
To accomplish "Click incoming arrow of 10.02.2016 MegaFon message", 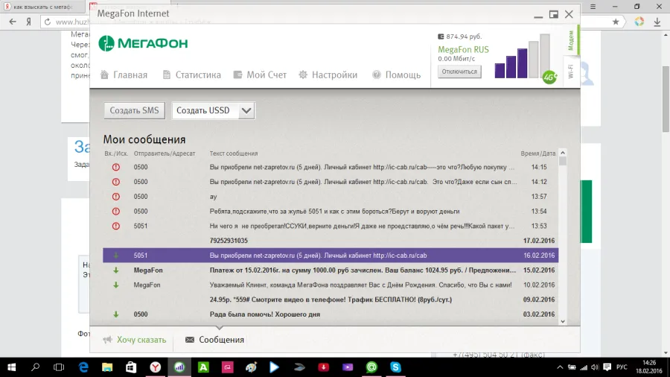I will click(x=116, y=285).
